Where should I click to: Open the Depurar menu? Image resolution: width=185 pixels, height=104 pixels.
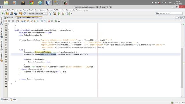point(49,10)
